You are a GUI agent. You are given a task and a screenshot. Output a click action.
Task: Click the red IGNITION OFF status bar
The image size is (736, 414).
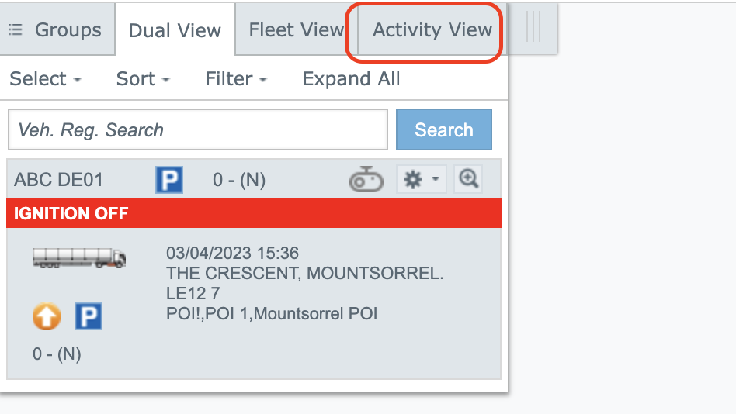pos(253,213)
